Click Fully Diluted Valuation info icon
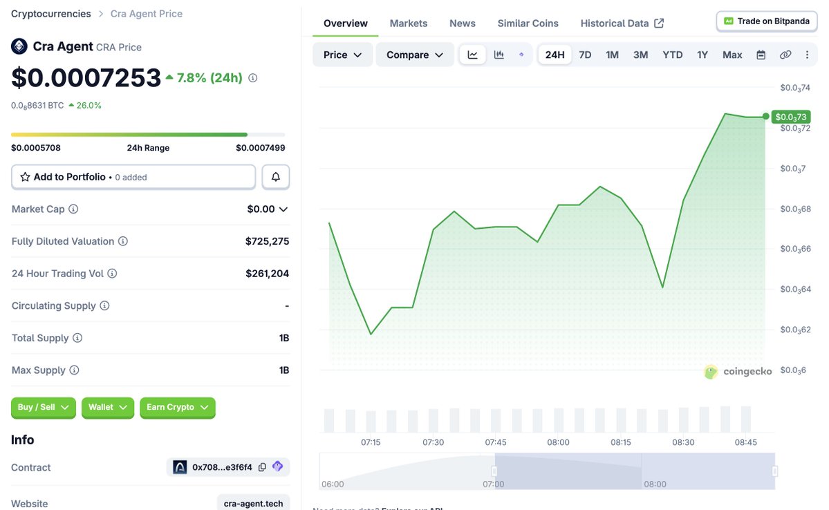The height and width of the screenshot is (510, 829). tap(122, 241)
